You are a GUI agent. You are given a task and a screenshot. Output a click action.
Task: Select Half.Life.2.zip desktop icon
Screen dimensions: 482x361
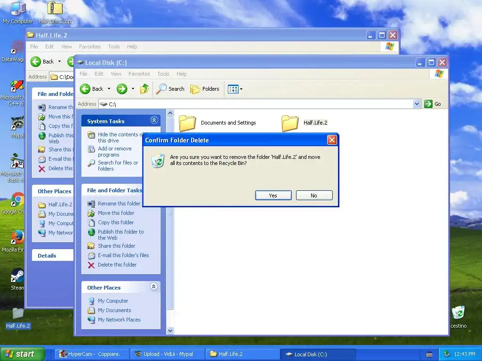pyautogui.click(x=55, y=12)
